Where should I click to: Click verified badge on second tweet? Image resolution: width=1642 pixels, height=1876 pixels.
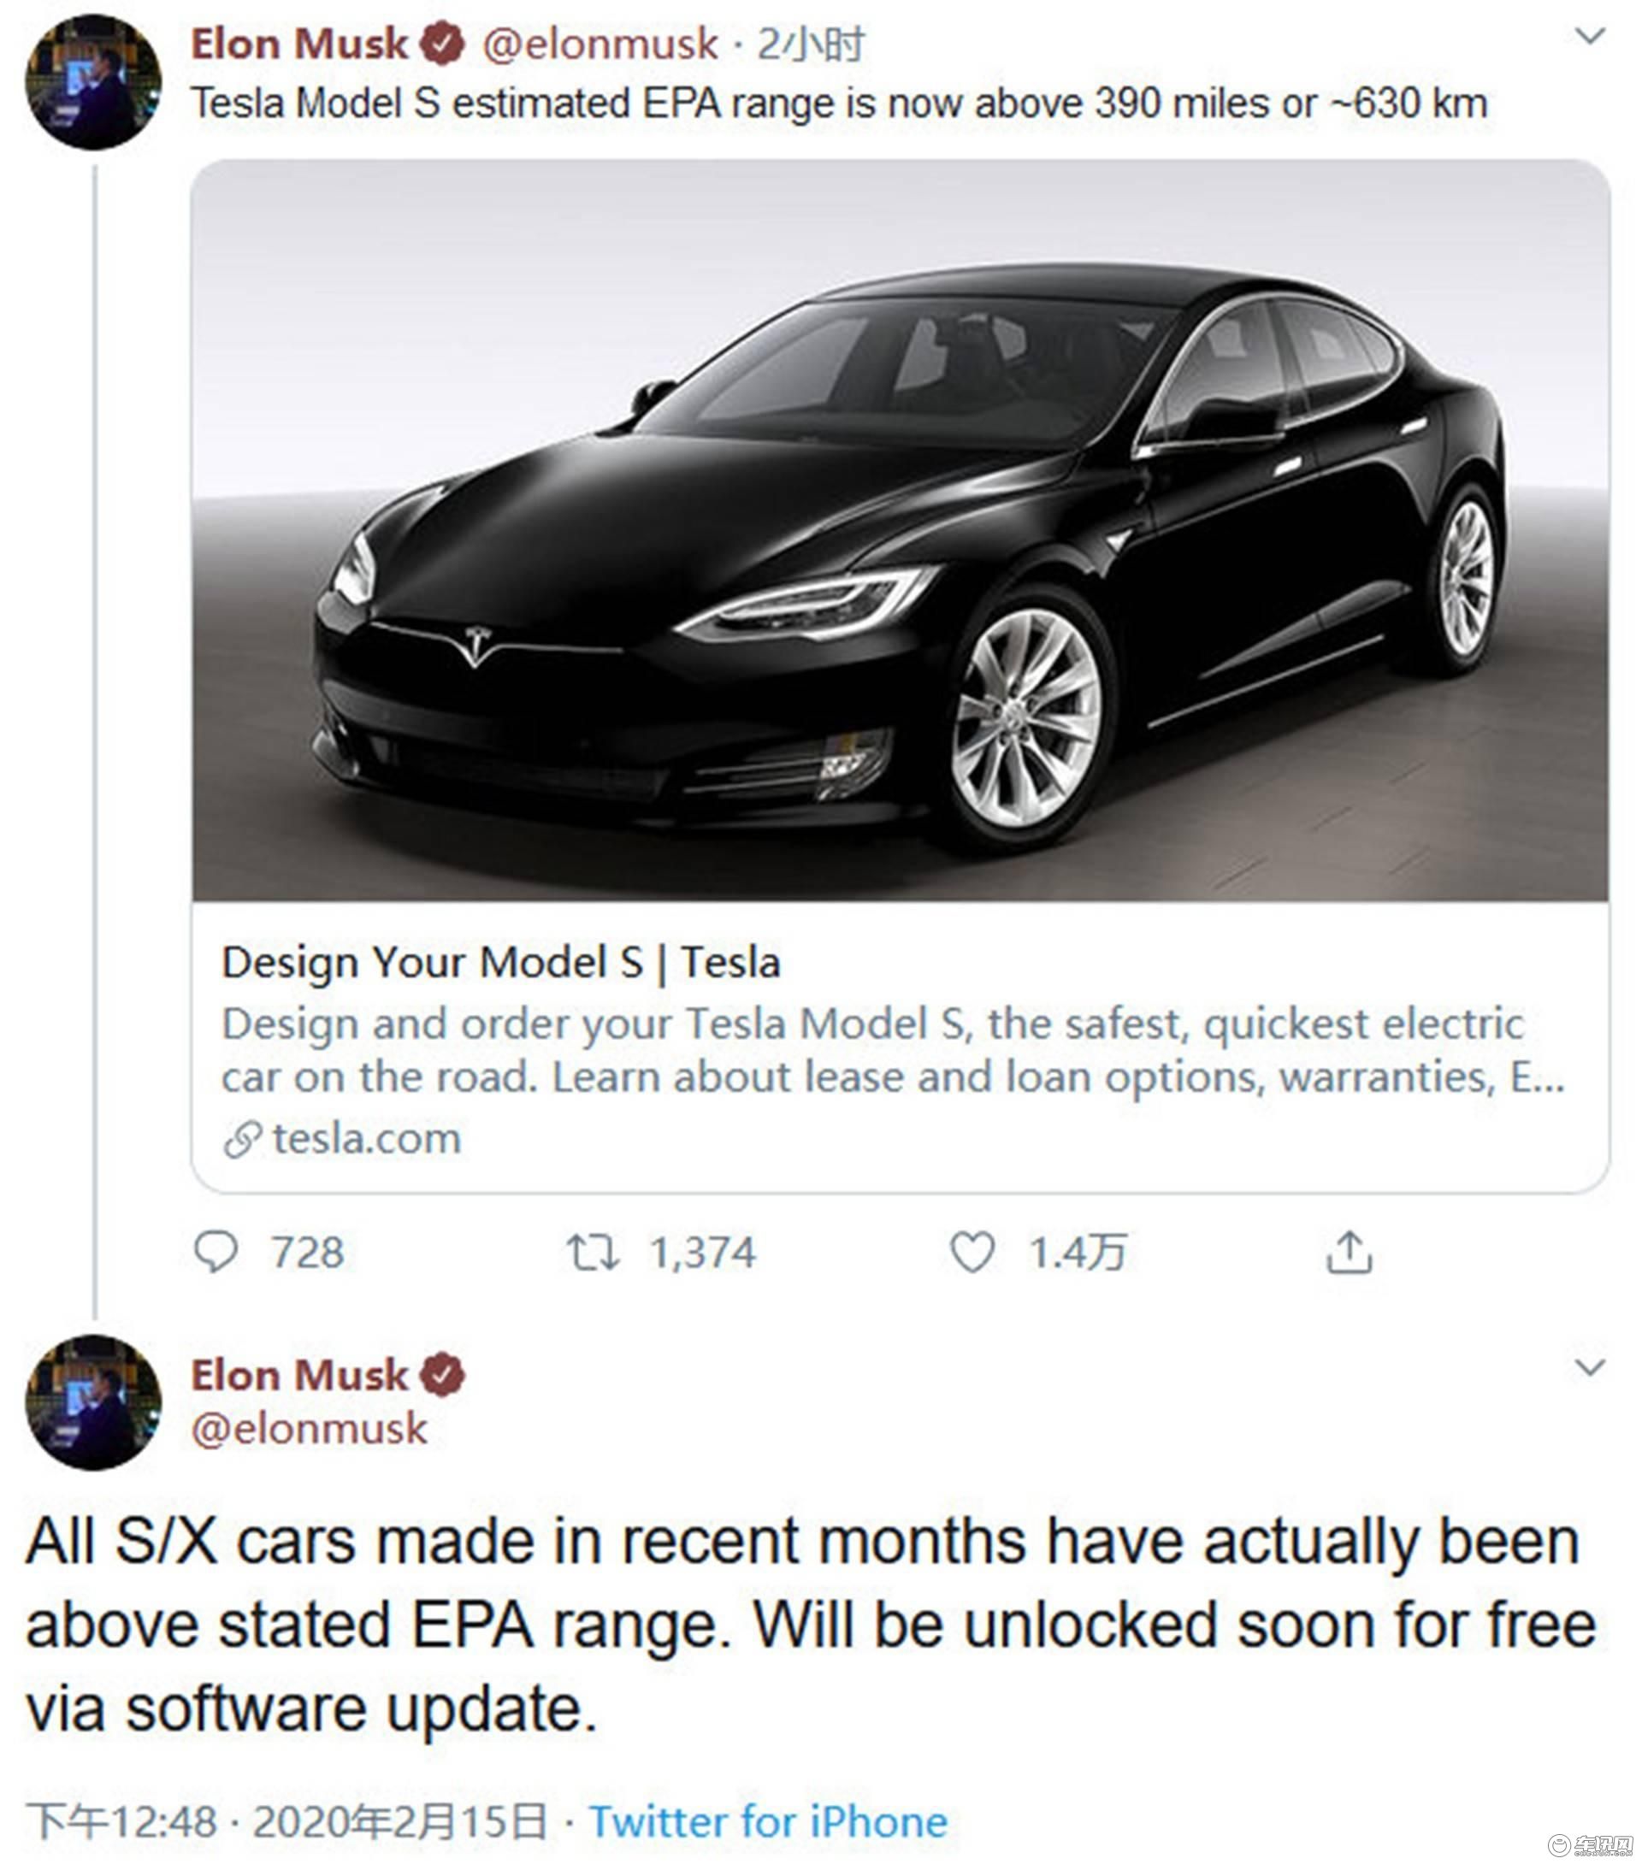[443, 1376]
